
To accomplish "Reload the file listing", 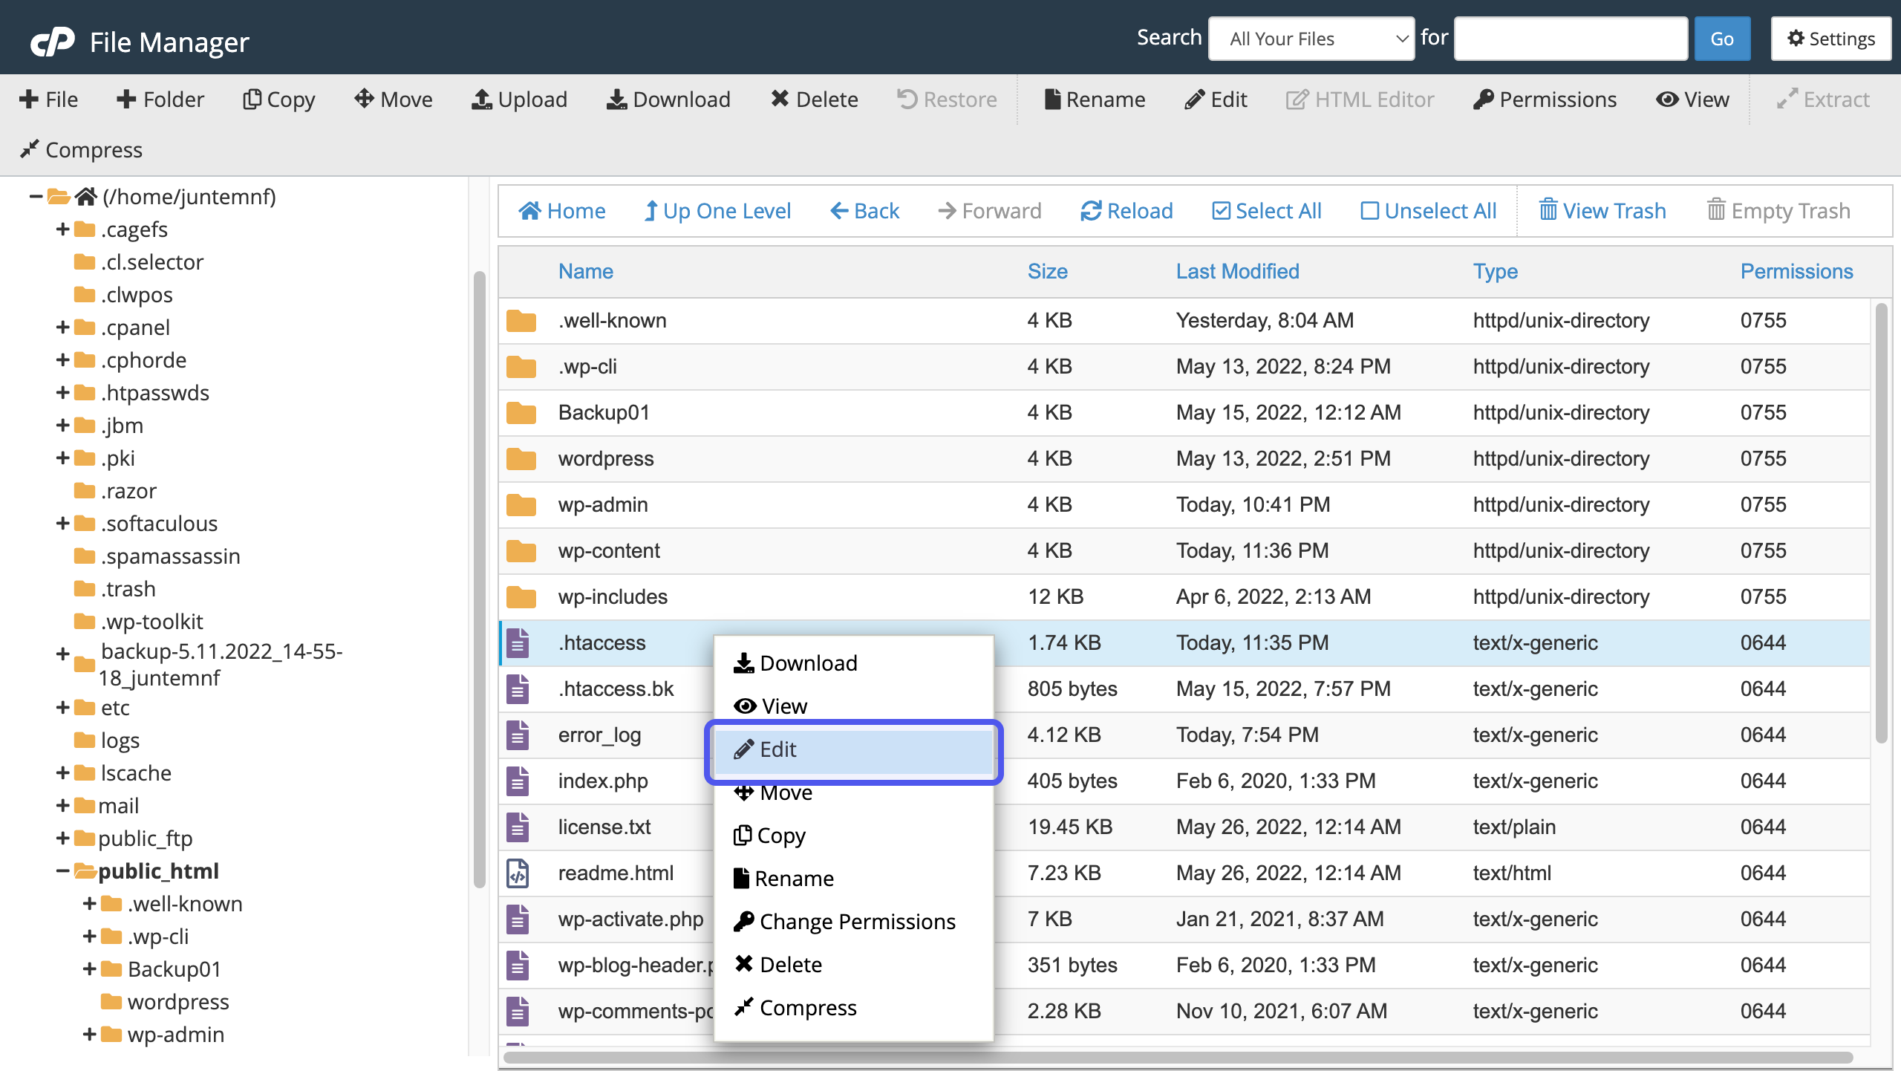I will coord(1126,211).
